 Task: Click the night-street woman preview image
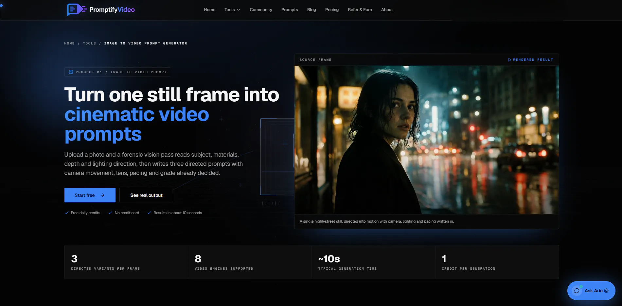[x=427, y=140]
